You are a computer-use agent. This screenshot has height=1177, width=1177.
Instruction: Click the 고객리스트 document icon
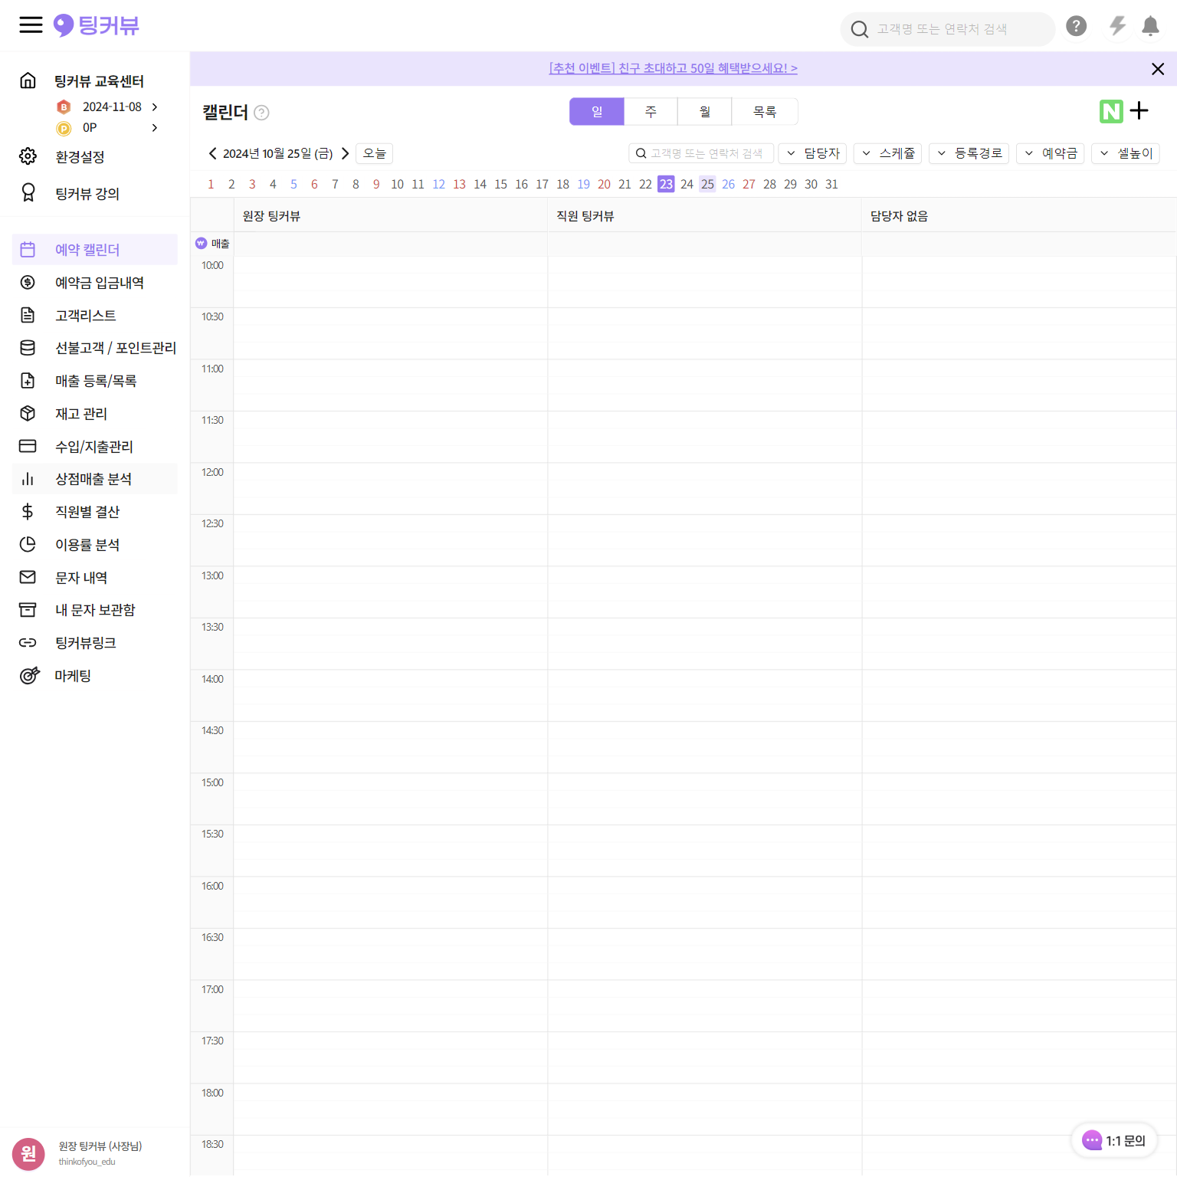point(28,315)
